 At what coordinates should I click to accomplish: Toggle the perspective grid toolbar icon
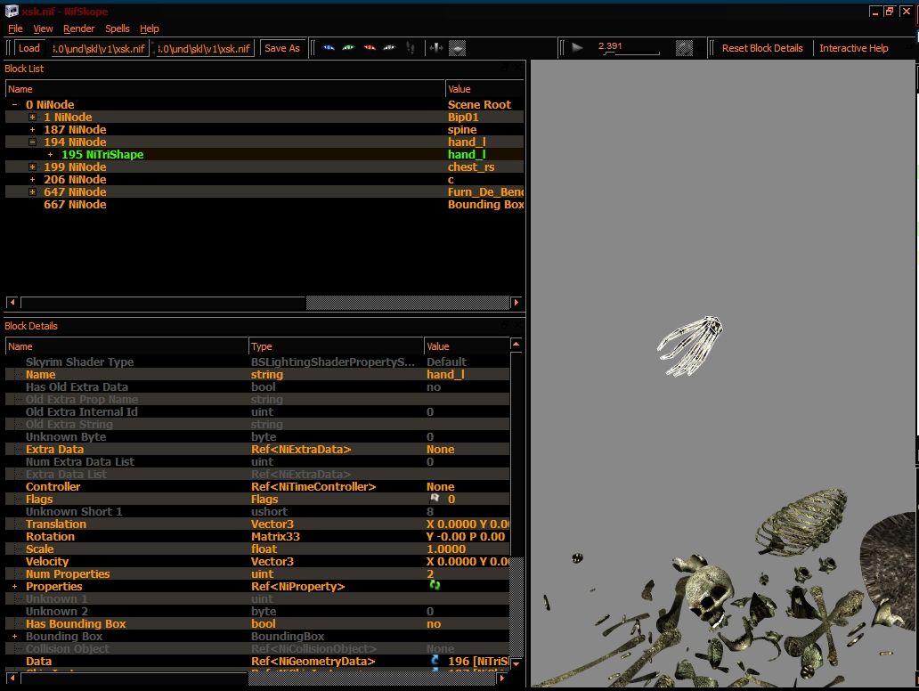coord(457,48)
